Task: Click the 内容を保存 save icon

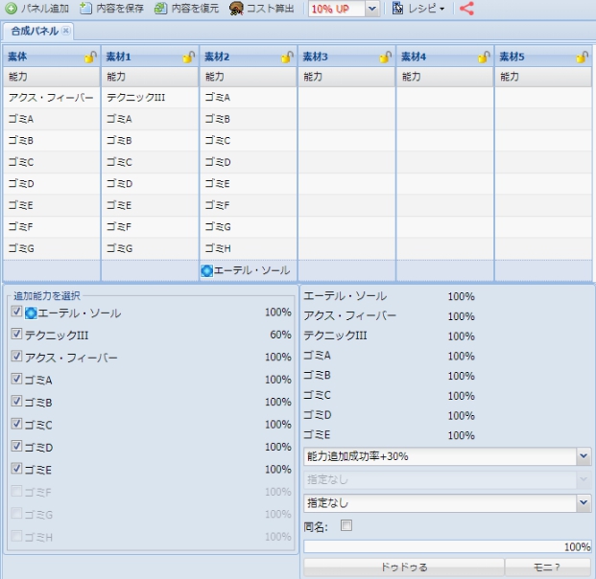Action: tap(86, 9)
